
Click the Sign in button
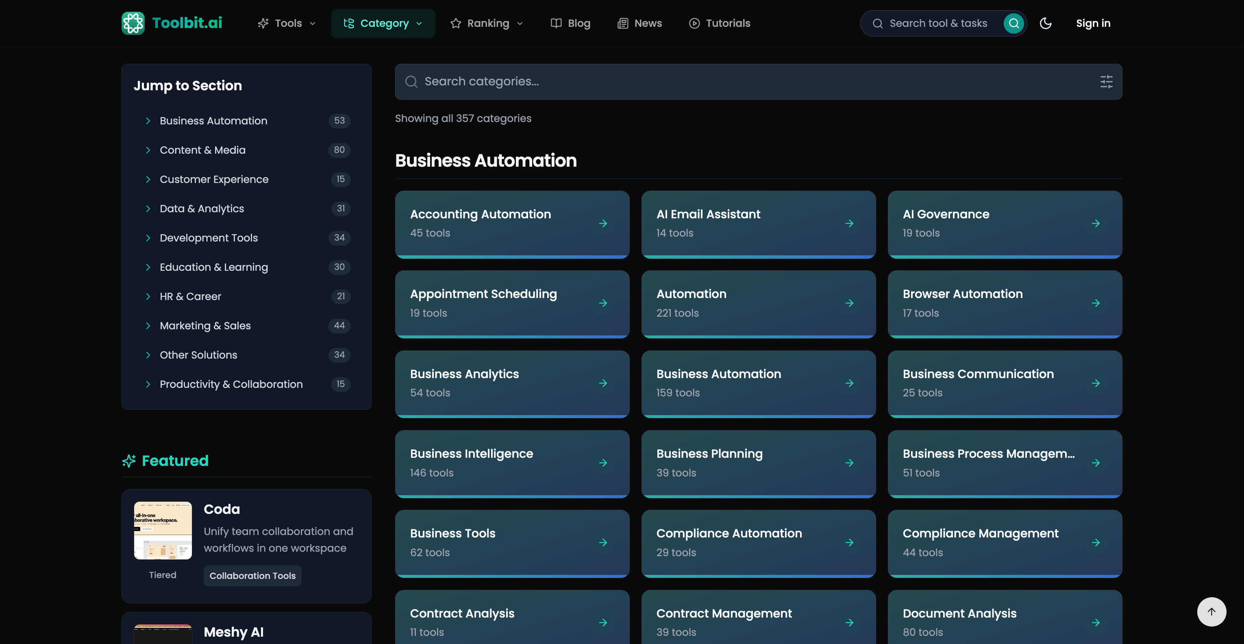click(x=1093, y=23)
